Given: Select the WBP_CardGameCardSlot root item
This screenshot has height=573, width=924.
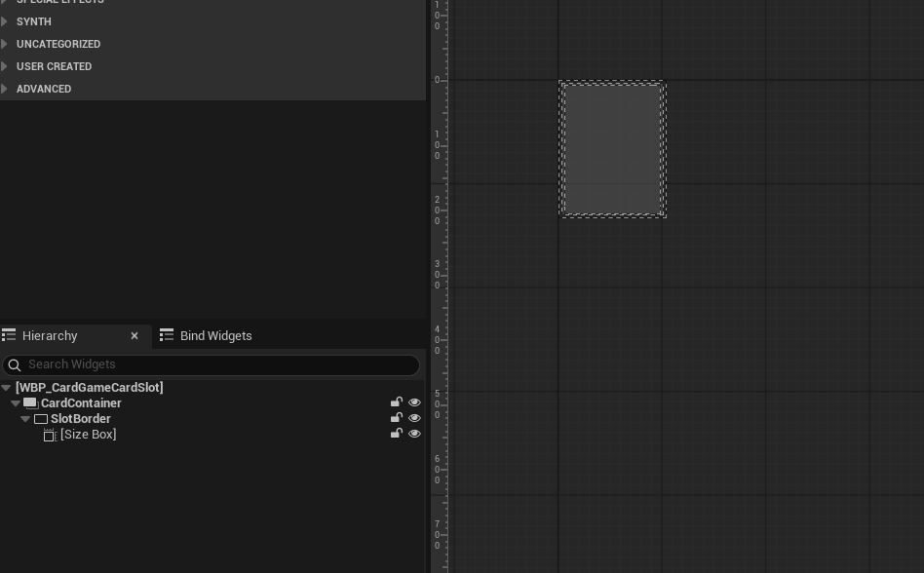Looking at the screenshot, I should (89, 387).
